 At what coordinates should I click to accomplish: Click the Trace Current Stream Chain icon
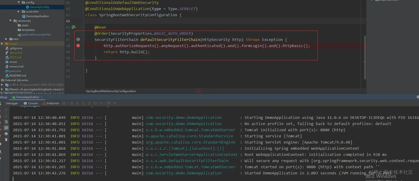pyautogui.click(x=115, y=103)
